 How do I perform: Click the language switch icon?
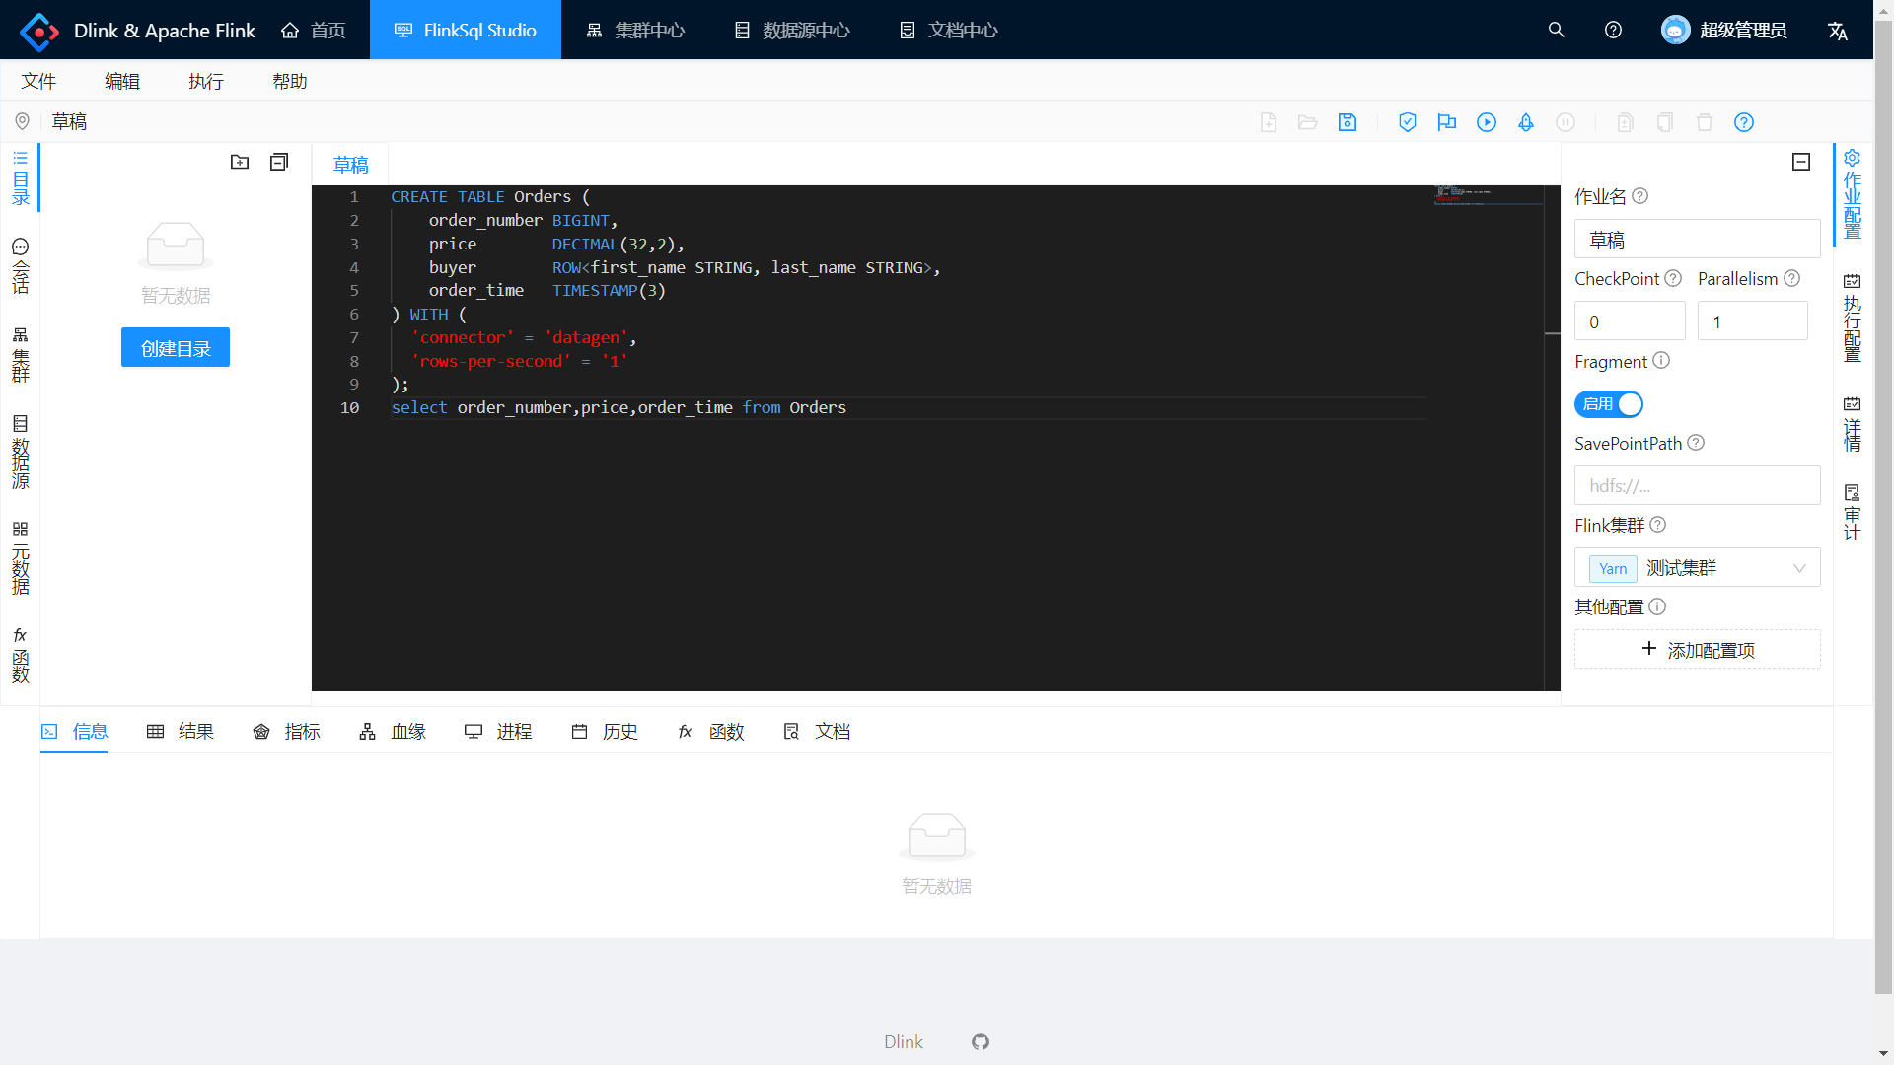click(1838, 31)
